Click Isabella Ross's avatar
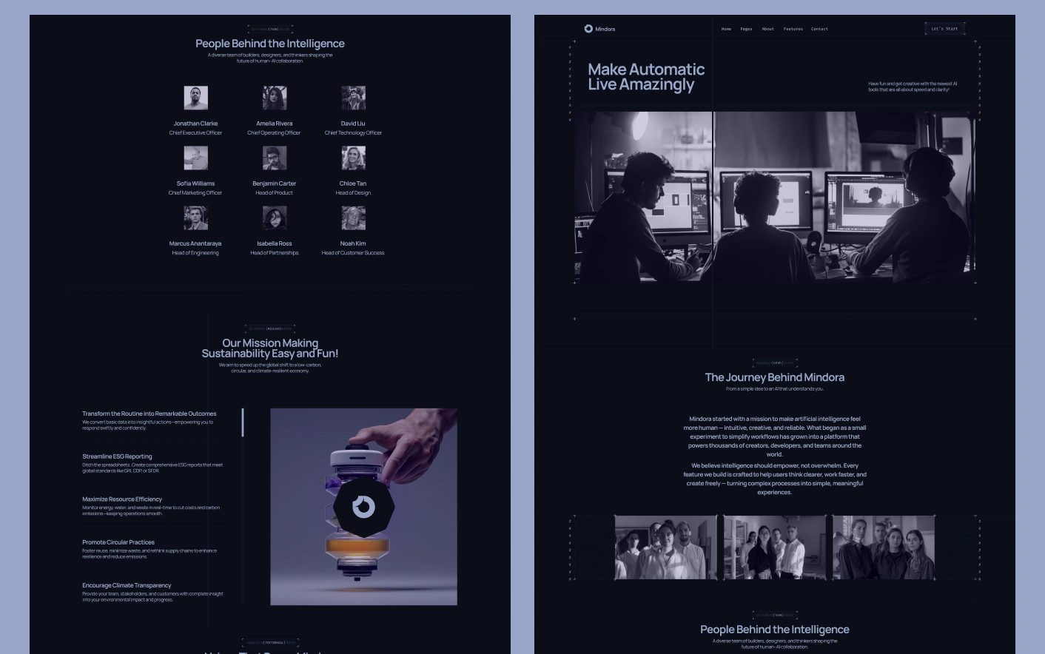1045x654 pixels. 275,218
